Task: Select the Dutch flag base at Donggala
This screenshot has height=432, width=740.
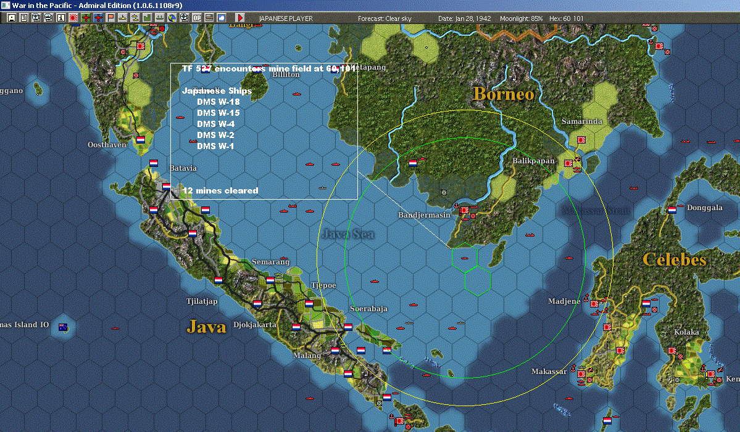Action: click(671, 210)
